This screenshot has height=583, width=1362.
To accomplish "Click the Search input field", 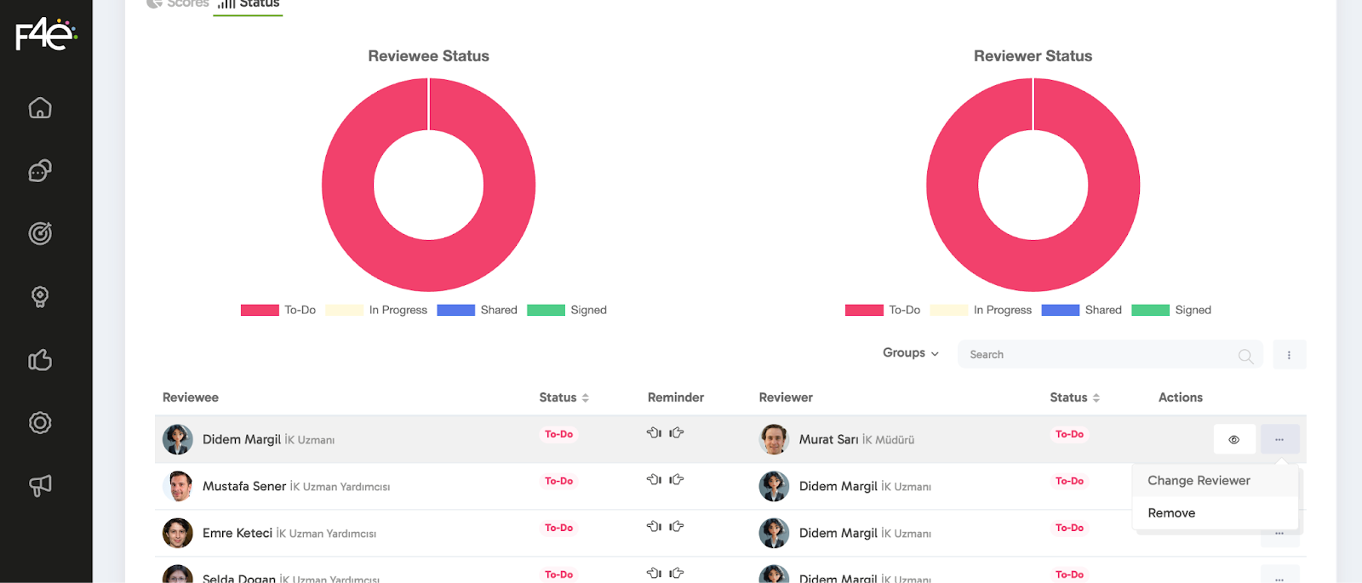I will 1098,355.
